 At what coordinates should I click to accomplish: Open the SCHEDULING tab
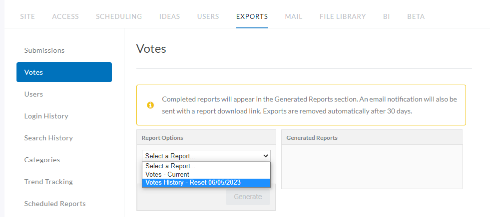[119, 16]
